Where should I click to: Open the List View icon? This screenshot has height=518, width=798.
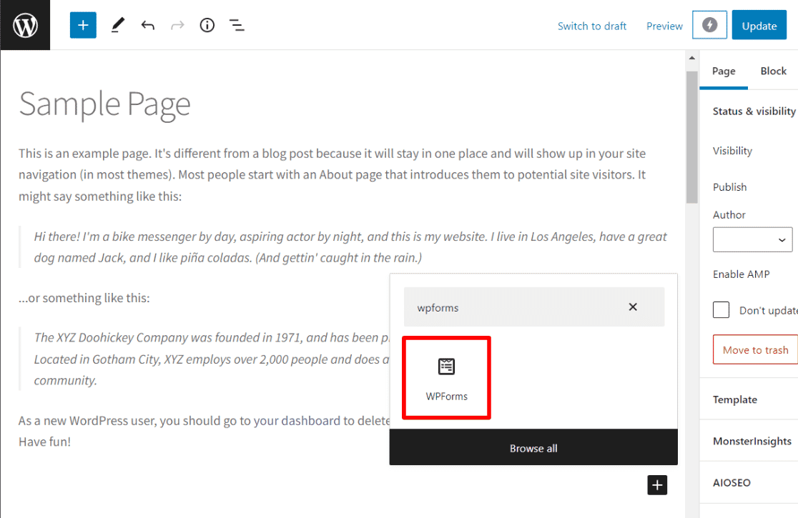(237, 24)
